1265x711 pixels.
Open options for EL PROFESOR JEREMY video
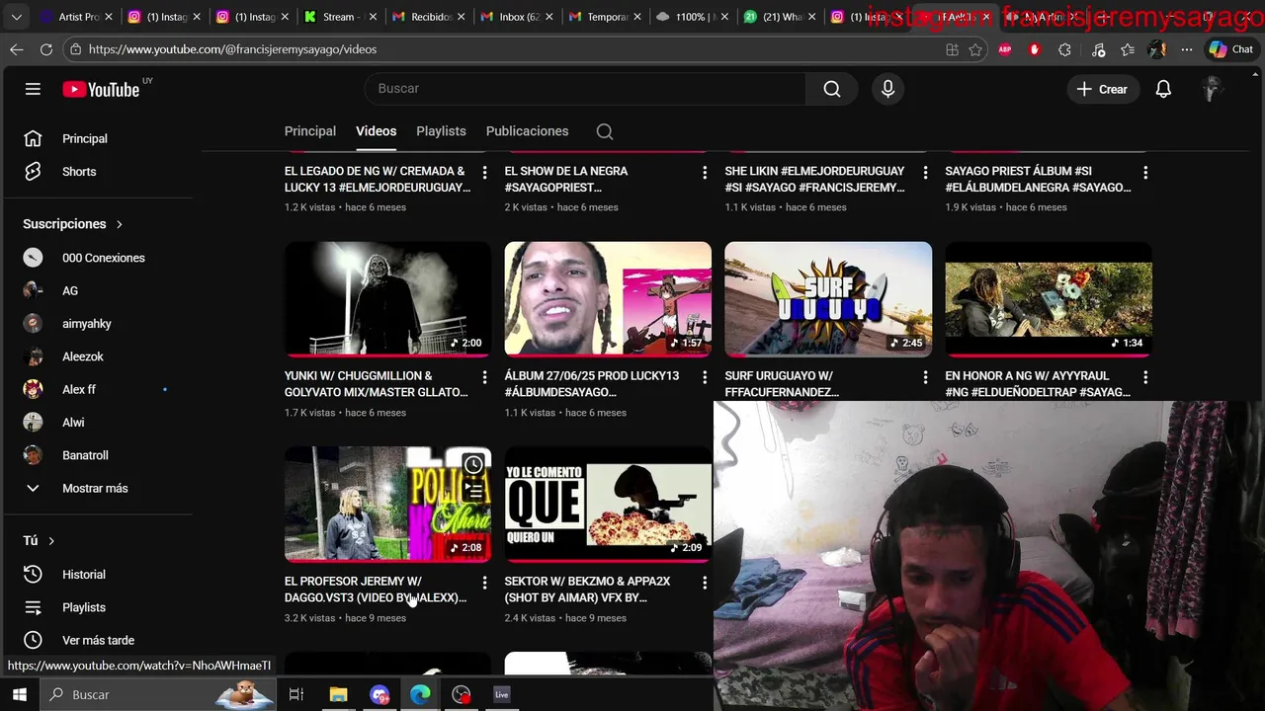[x=484, y=583]
